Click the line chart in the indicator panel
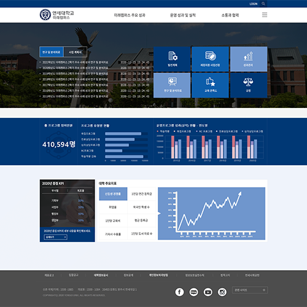Image resolution: width=307 pixels, height=307 pixels. click(x=211, y=214)
